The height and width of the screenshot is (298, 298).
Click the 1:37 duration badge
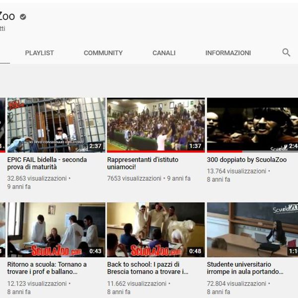tap(195, 146)
